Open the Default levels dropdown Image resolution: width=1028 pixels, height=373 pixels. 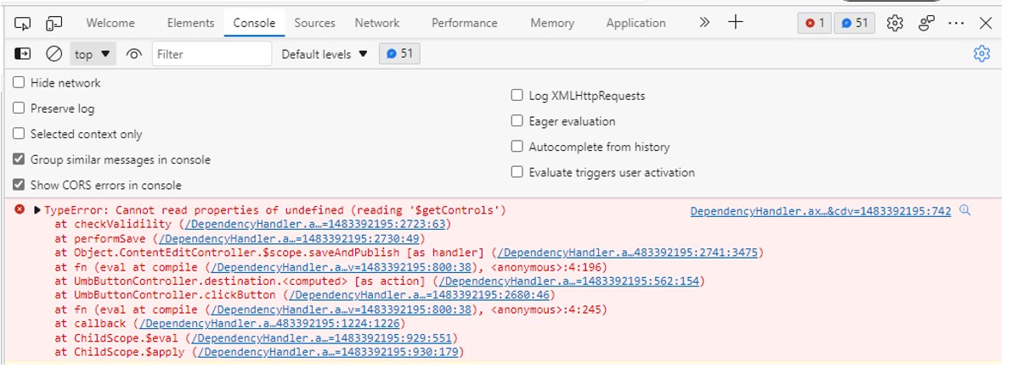[325, 54]
